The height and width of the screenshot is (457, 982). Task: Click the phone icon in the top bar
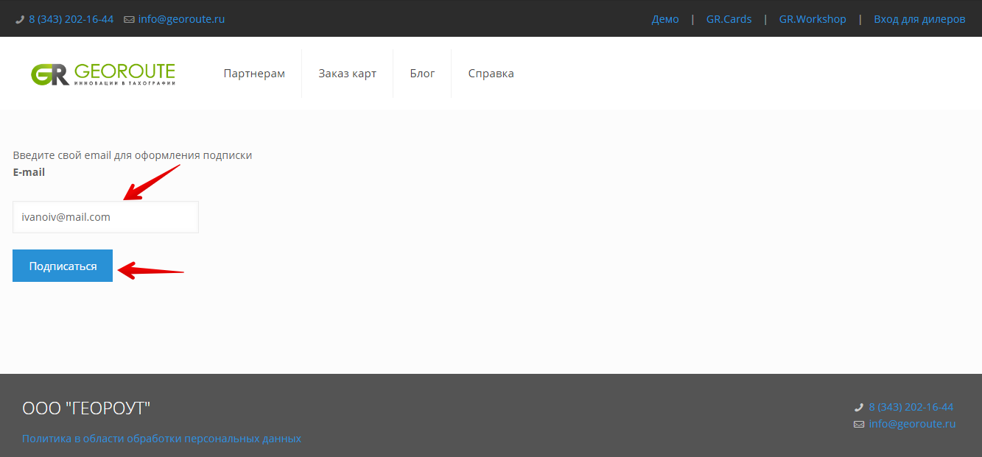(x=20, y=20)
